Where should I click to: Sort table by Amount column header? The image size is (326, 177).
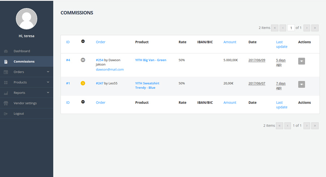click(x=230, y=42)
